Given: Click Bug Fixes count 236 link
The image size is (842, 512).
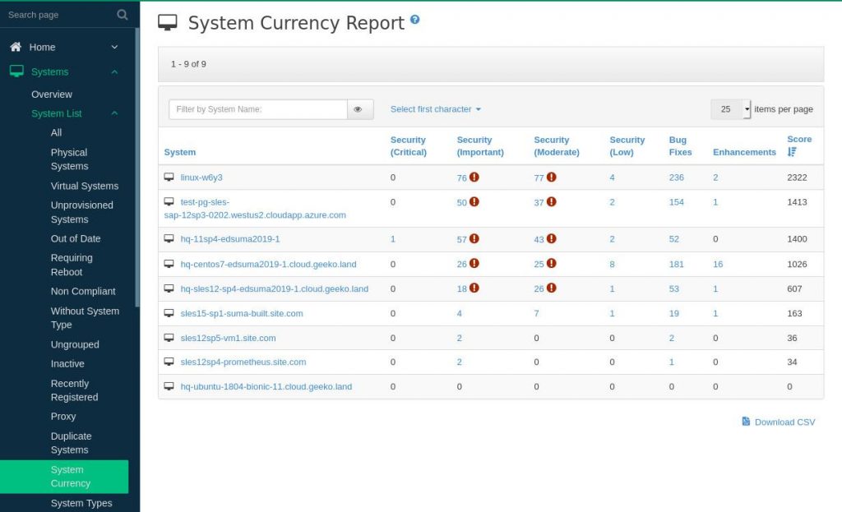Looking at the screenshot, I should tap(676, 178).
